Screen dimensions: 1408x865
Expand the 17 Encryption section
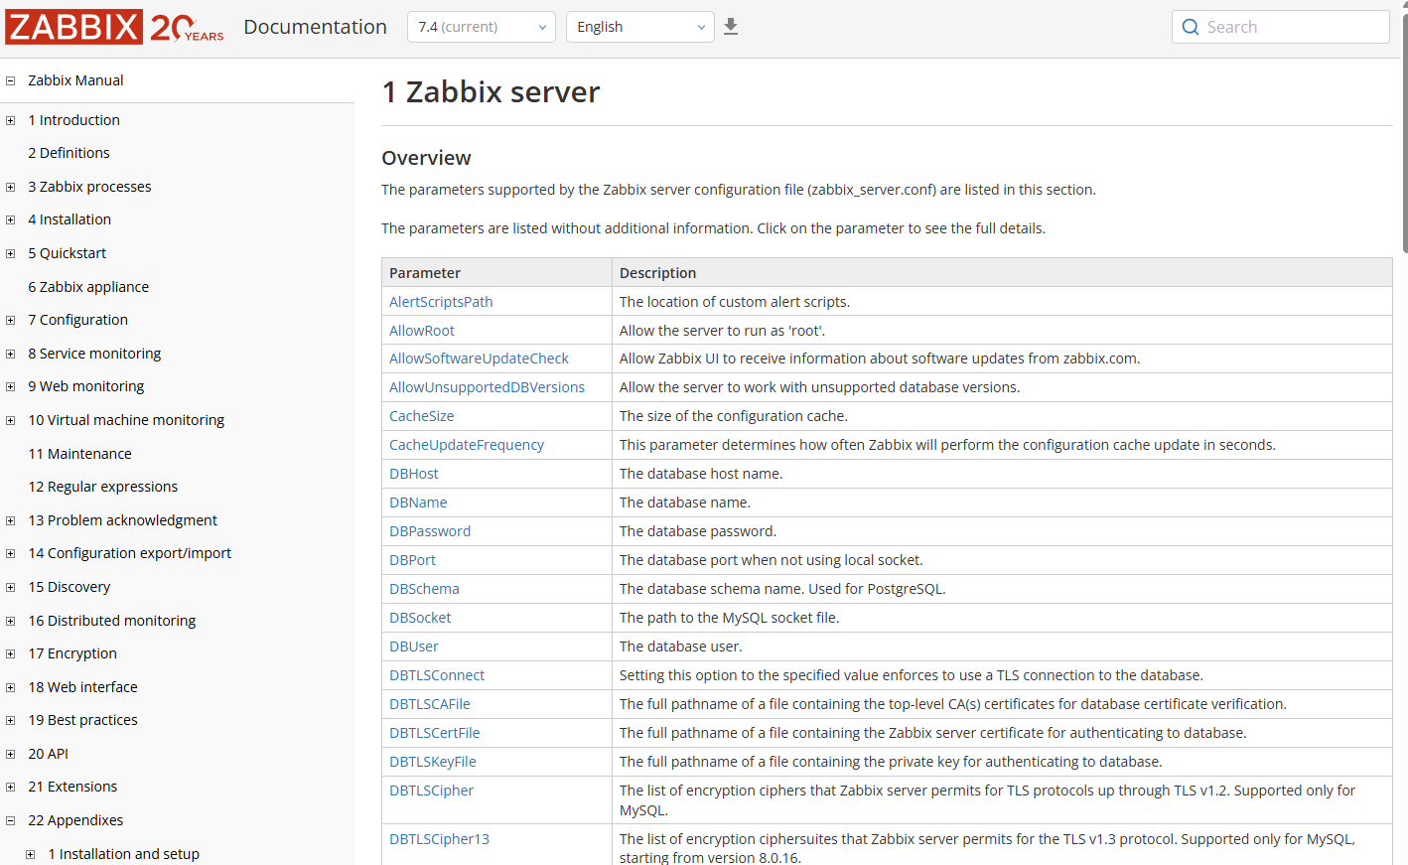tap(9, 653)
